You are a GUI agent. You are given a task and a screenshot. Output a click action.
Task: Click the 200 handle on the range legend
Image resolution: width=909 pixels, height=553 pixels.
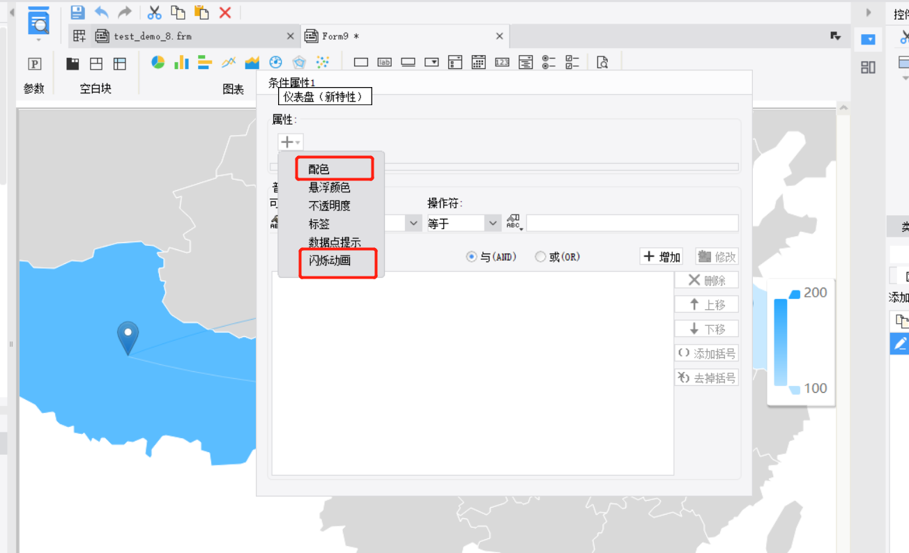click(795, 295)
